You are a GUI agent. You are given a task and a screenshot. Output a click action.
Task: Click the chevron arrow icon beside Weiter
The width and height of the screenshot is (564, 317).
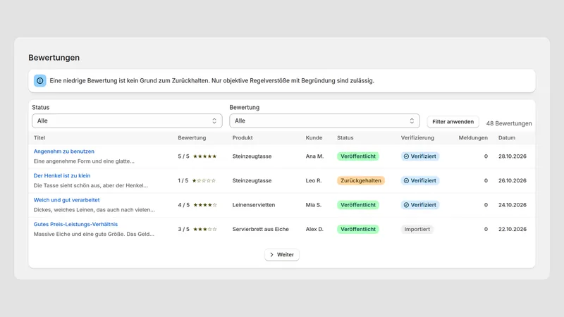coord(271,254)
